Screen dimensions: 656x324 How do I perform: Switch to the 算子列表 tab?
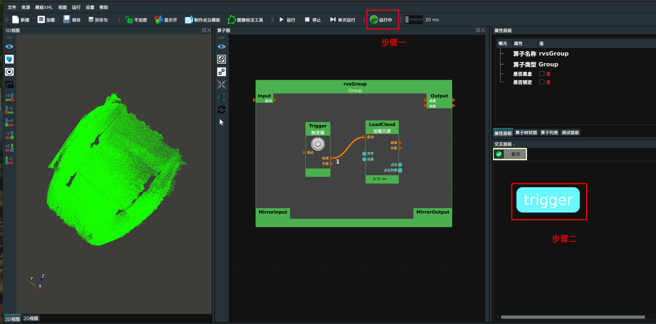(549, 133)
